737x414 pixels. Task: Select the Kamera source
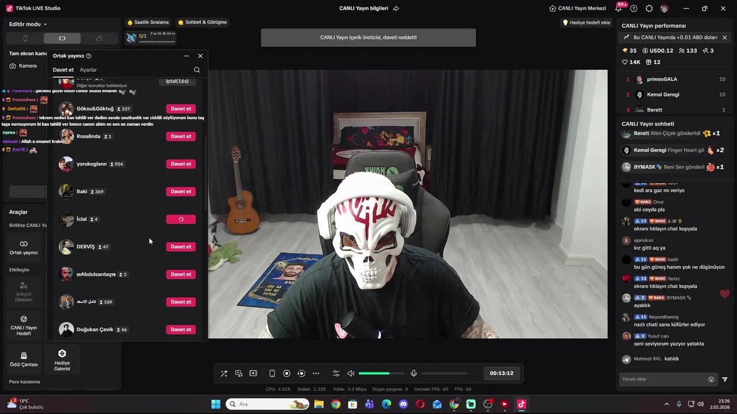click(23, 66)
